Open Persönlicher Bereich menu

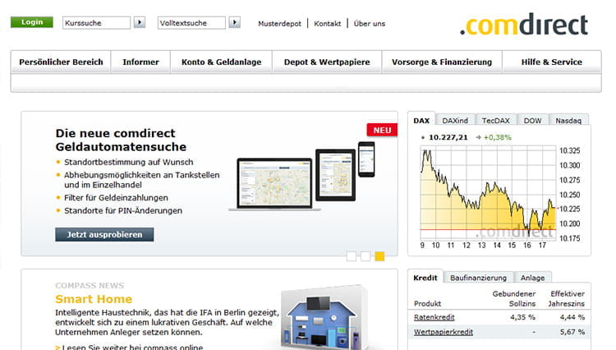pyautogui.click(x=61, y=62)
